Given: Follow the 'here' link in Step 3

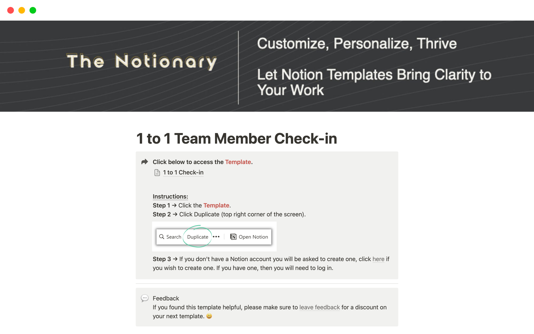Looking at the screenshot, I should (x=378, y=259).
